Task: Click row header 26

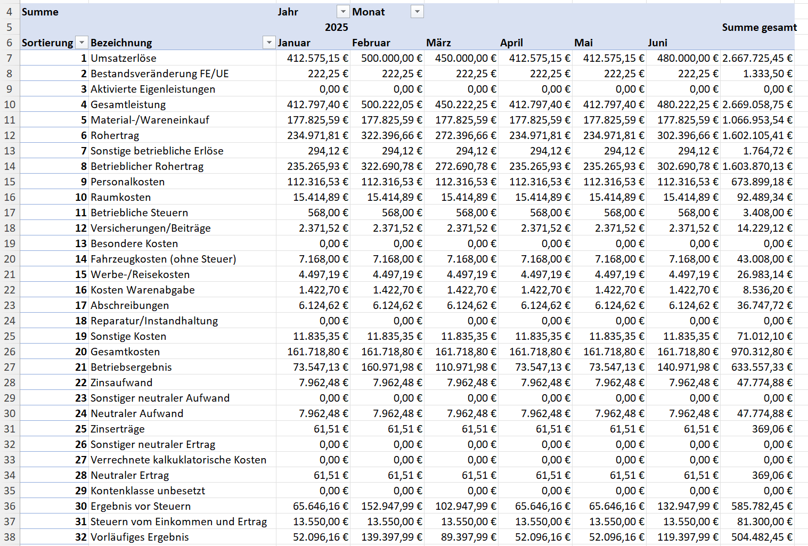Action: pyautogui.click(x=10, y=352)
